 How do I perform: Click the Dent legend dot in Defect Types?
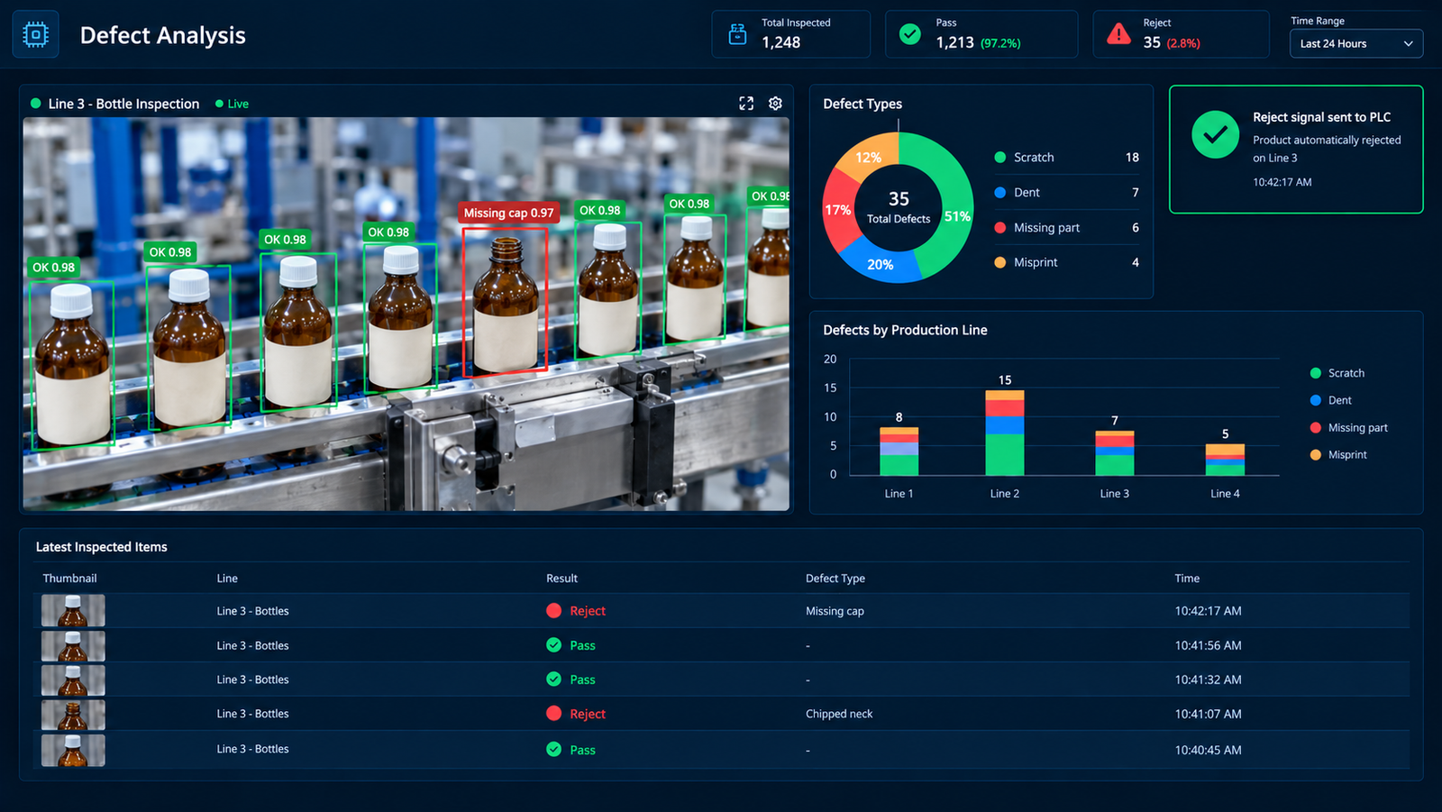[x=999, y=192]
